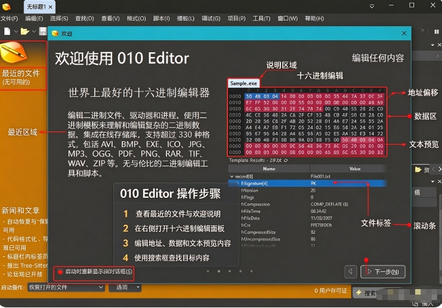This screenshot has width=442, height=308.
Task: Toggle 启动时重新显示该对话框 checkbox
Action: point(60,271)
